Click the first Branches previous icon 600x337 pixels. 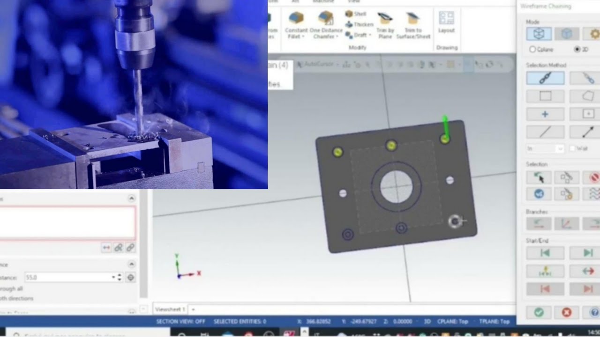coord(539,224)
